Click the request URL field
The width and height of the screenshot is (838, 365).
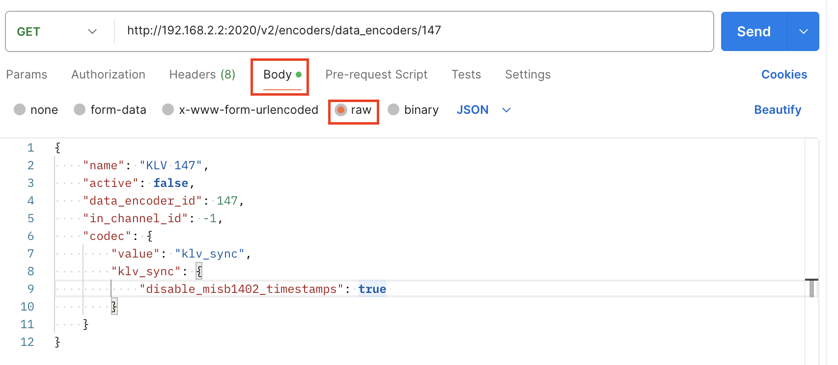(414, 31)
